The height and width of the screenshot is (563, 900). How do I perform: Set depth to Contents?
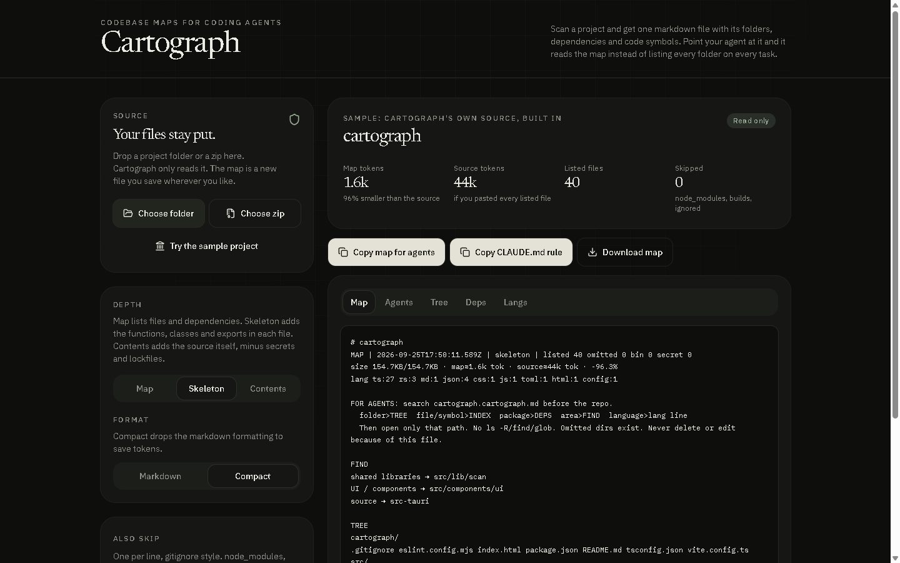(268, 388)
